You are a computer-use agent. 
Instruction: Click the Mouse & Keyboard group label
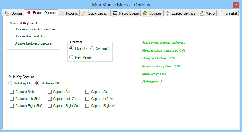(23, 23)
